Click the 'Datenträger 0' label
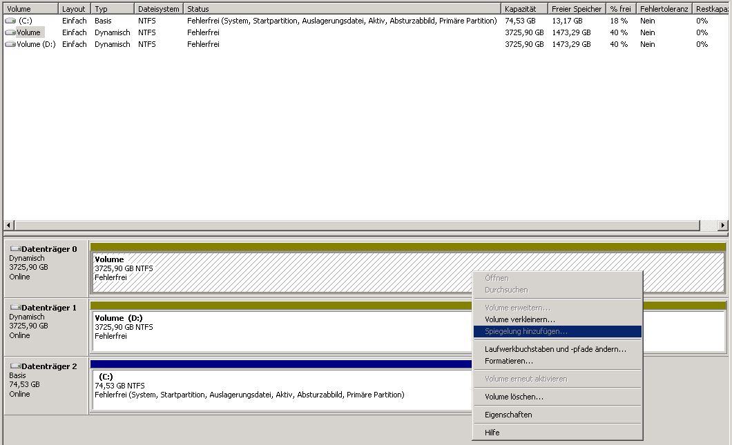 click(x=49, y=249)
